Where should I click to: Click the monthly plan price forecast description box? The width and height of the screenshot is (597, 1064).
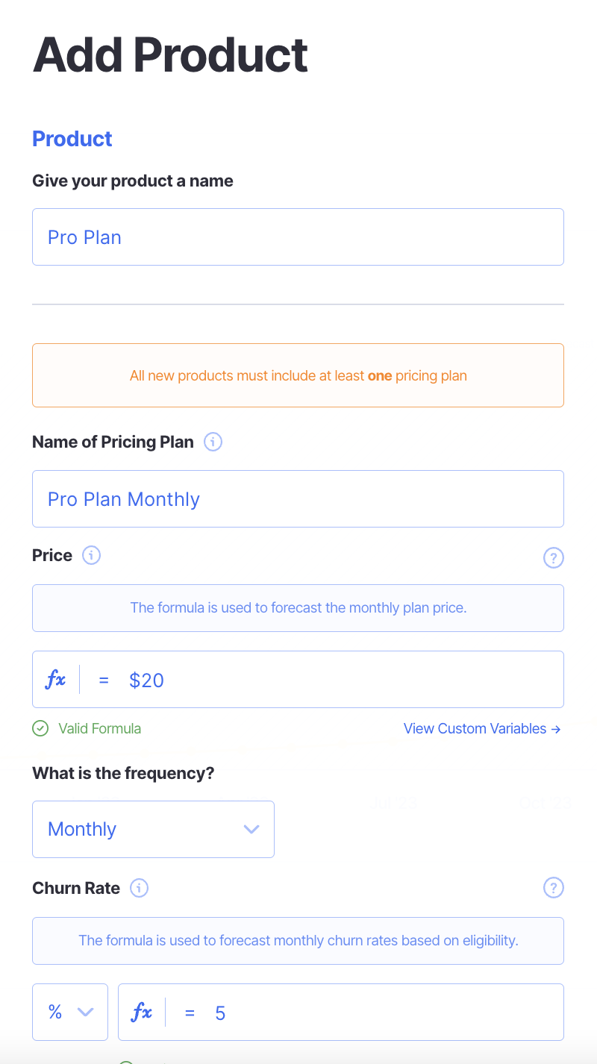(298, 607)
